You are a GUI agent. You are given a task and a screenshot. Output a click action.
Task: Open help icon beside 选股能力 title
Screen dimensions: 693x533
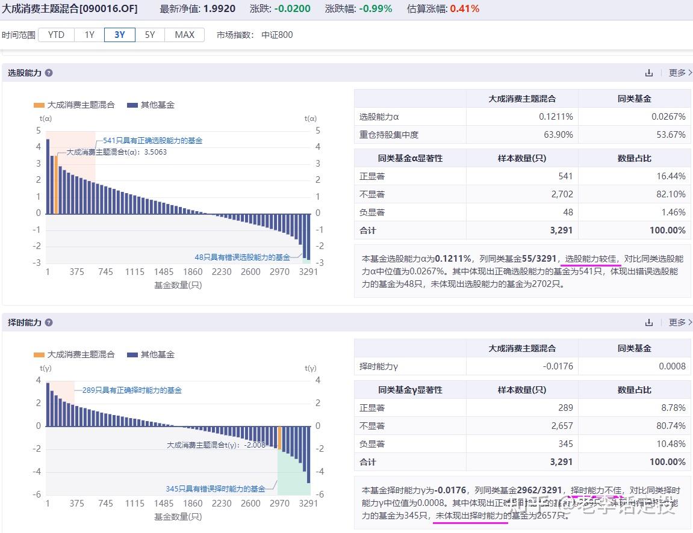point(49,73)
